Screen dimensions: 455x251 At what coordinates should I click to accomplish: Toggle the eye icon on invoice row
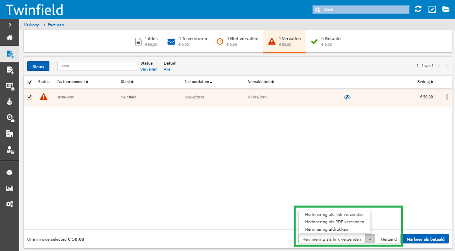click(347, 97)
